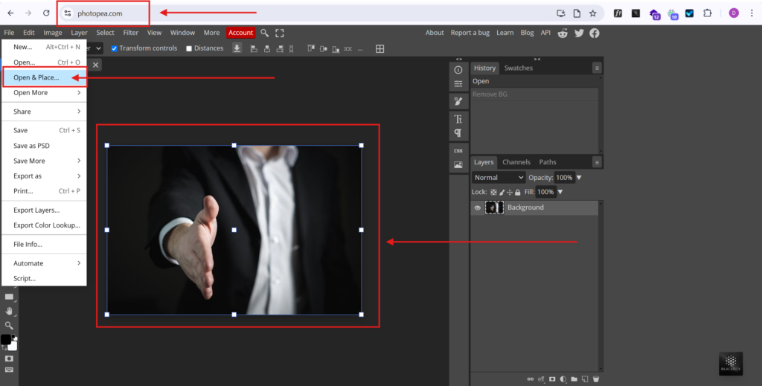The image size is (762, 386).
Task: Switch to the Paths tab
Action: [x=548, y=162]
